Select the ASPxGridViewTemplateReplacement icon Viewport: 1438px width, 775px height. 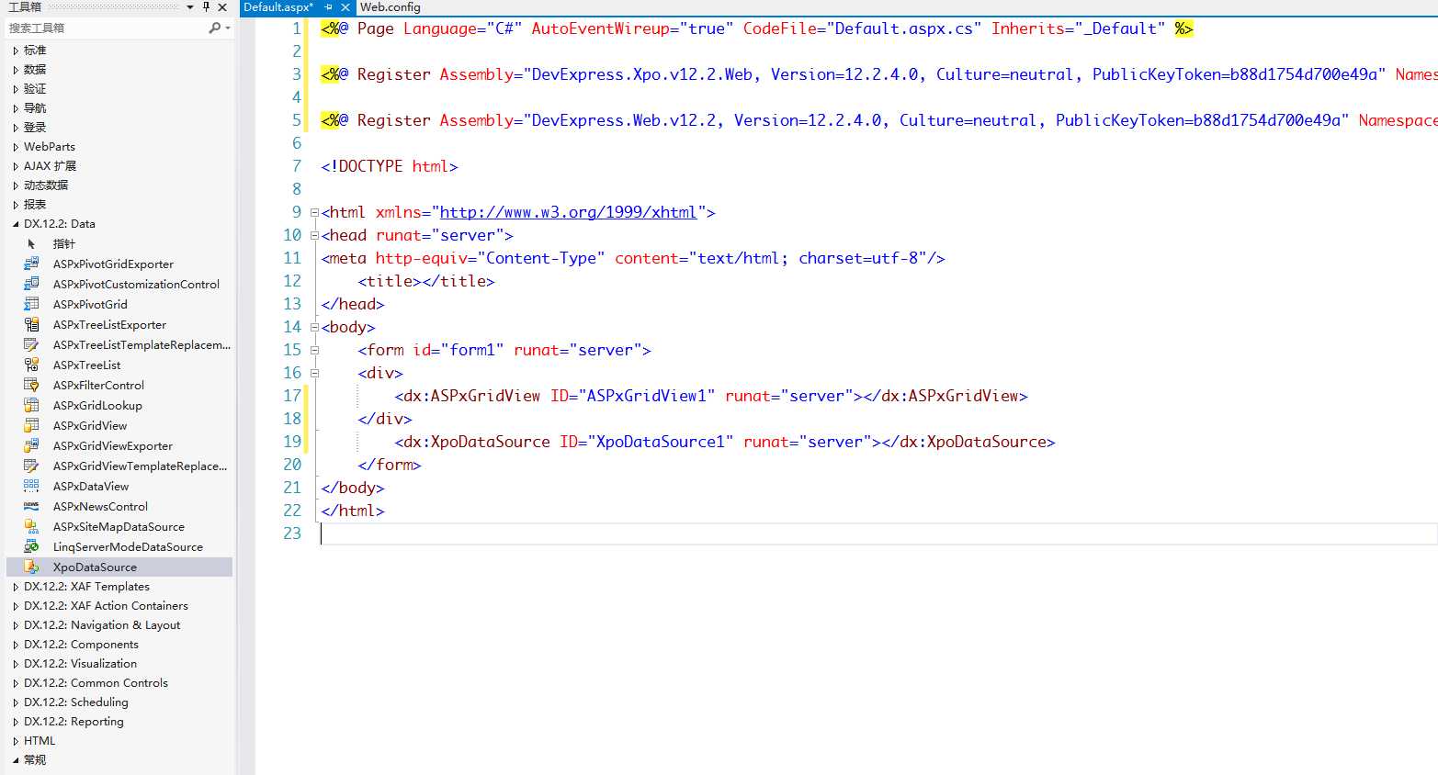pyautogui.click(x=31, y=466)
